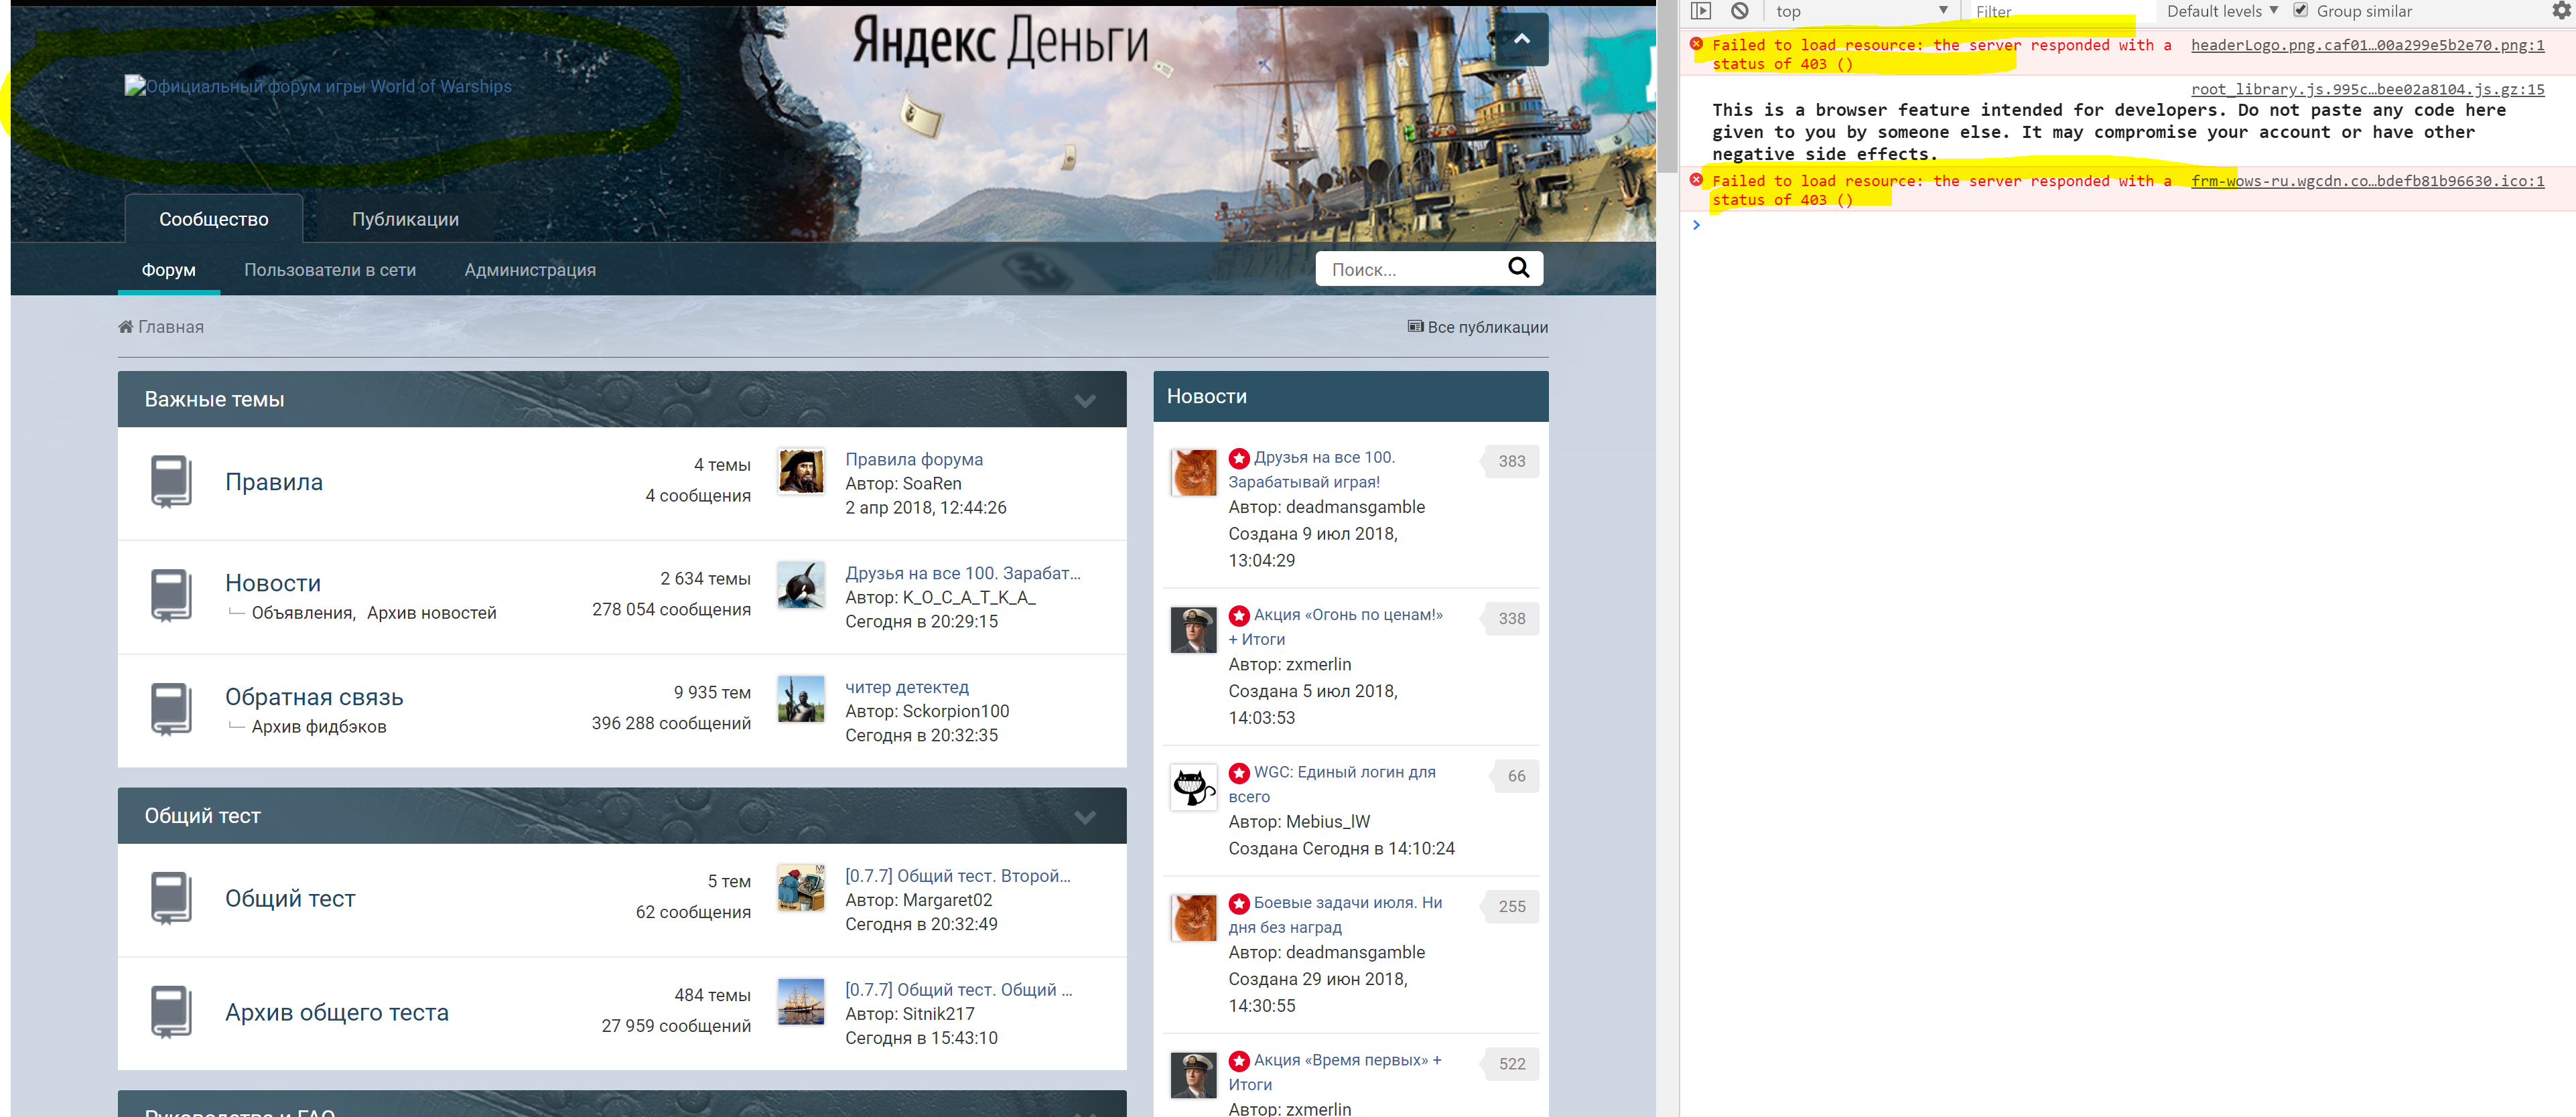Open headerLogo.png source link in console
This screenshot has height=1117, width=2576.
click(x=2367, y=45)
